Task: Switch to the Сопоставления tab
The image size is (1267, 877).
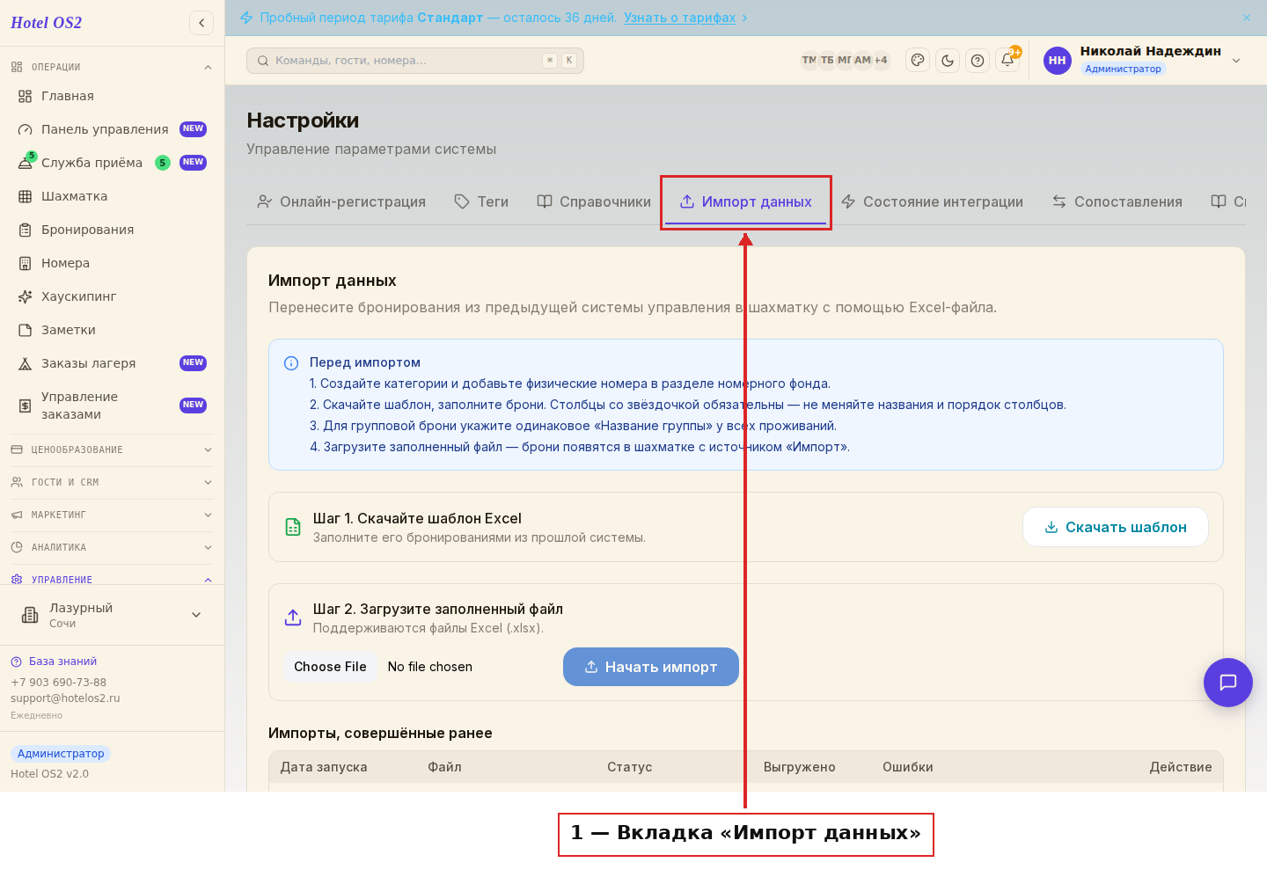Action: 1117,201
